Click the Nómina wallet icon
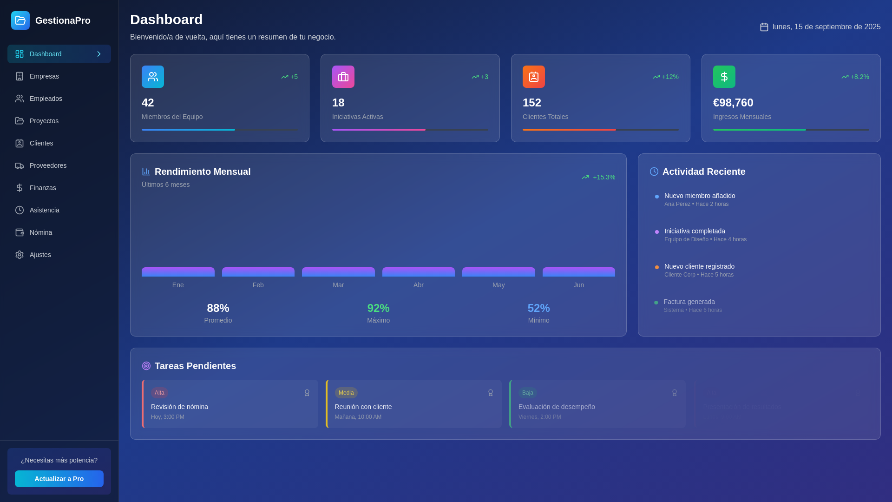This screenshot has height=502, width=892. (x=20, y=232)
